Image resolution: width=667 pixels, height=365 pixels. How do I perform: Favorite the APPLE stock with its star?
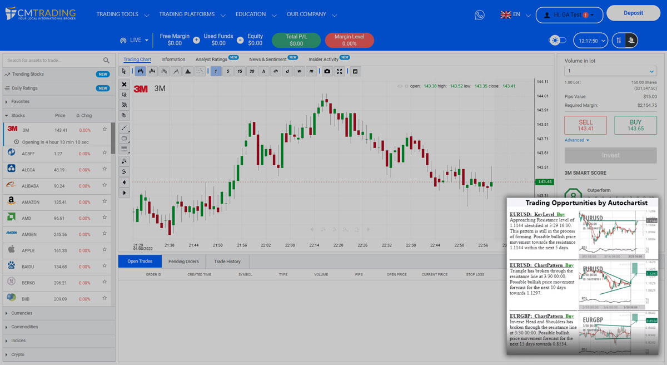coord(104,250)
